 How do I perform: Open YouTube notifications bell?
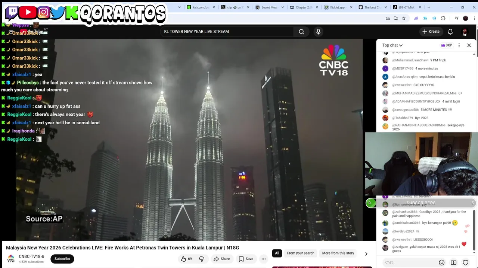pyautogui.click(x=450, y=32)
